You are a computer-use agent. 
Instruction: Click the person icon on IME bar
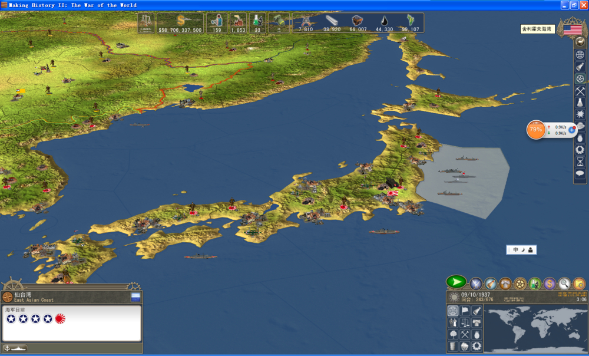pos(531,250)
